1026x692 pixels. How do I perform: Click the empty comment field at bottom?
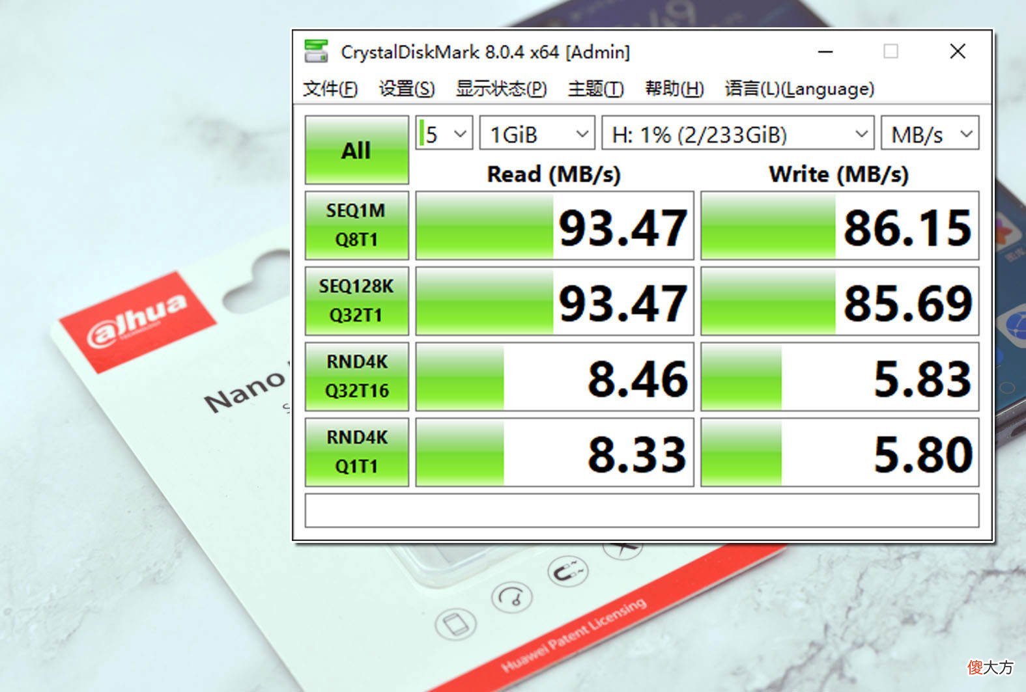642,510
